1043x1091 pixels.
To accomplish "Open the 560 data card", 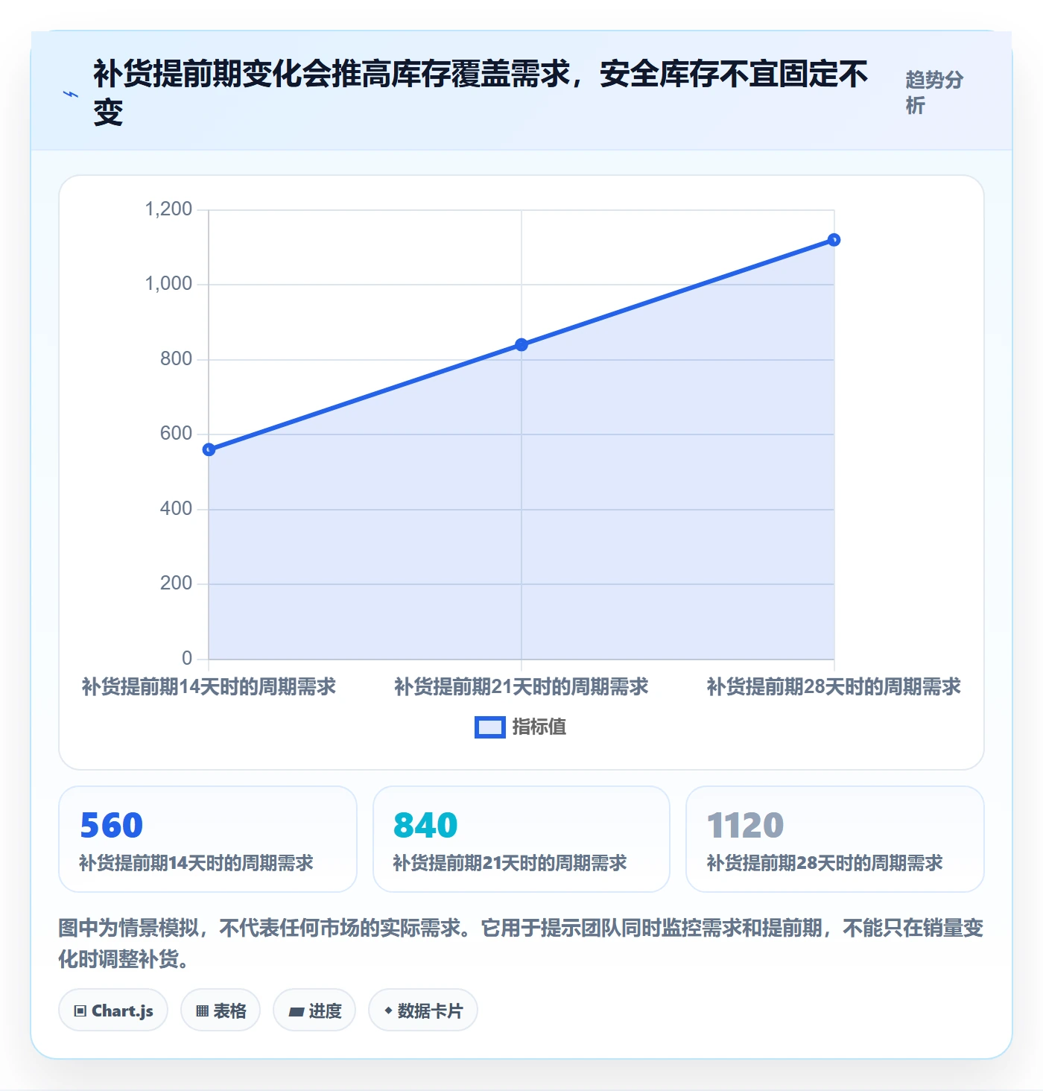I will 208,839.
